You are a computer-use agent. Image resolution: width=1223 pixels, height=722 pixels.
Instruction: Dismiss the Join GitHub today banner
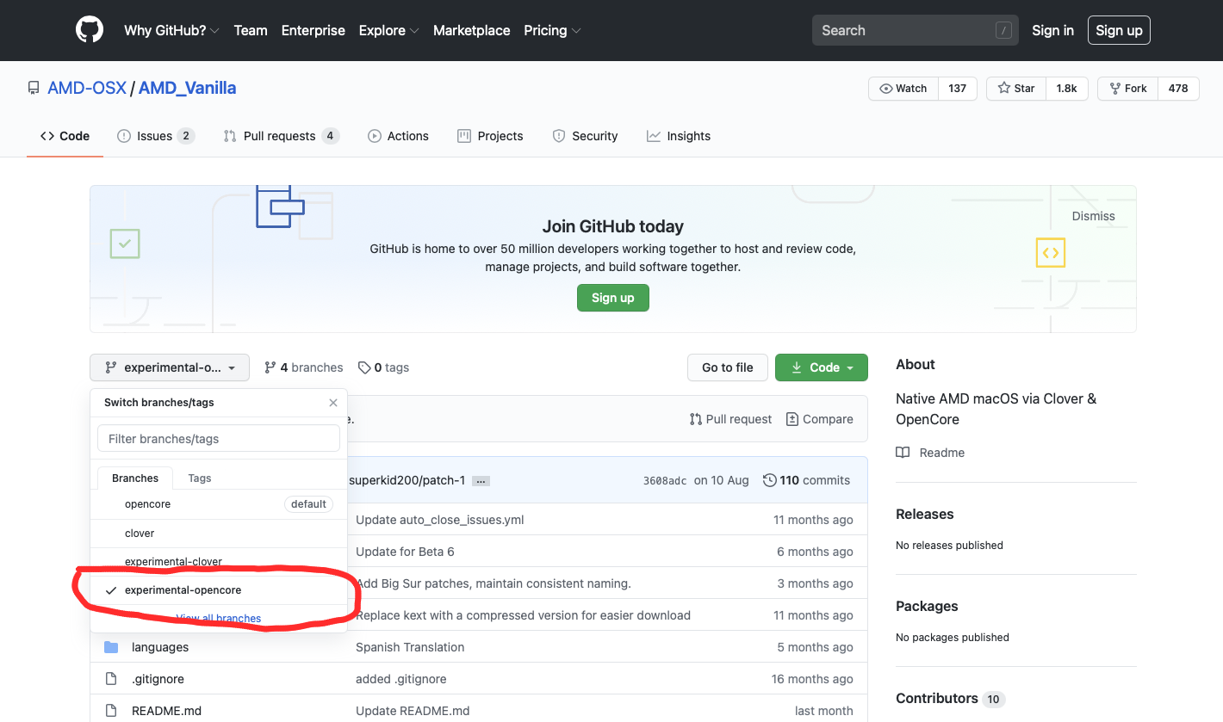(1094, 216)
